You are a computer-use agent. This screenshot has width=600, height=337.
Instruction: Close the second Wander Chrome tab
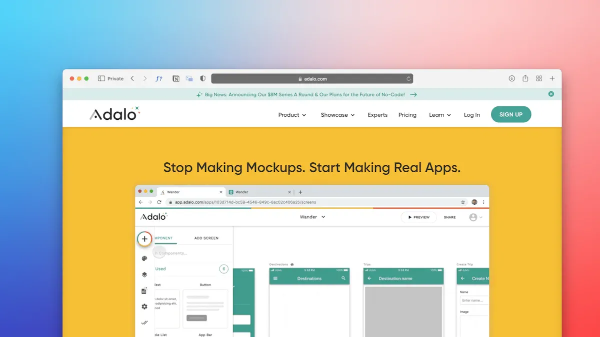point(289,192)
